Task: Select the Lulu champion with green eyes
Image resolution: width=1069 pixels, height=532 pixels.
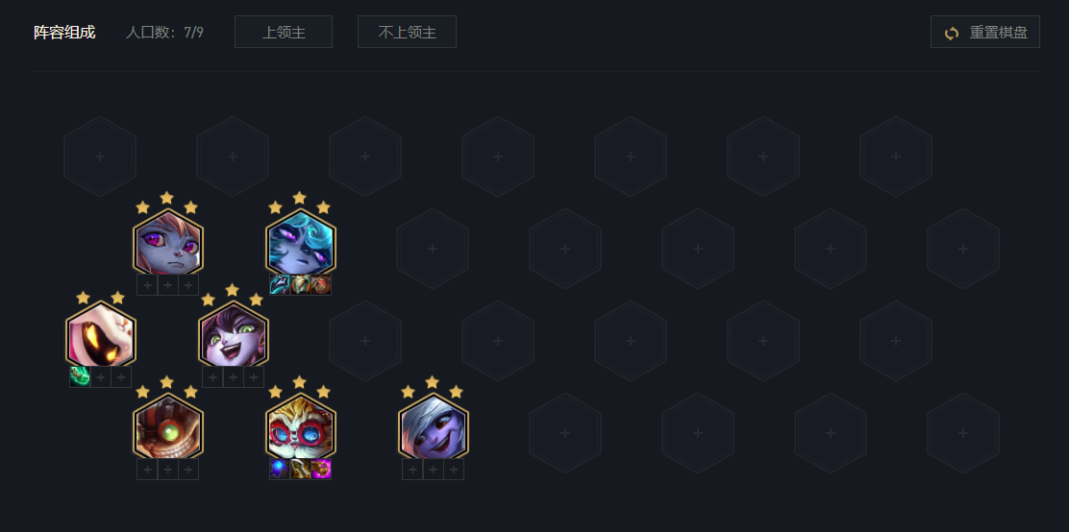Action: pos(234,334)
